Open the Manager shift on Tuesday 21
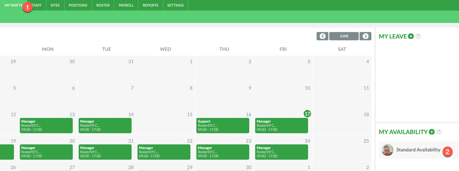Viewport: 459px width, 171px height. [105, 152]
